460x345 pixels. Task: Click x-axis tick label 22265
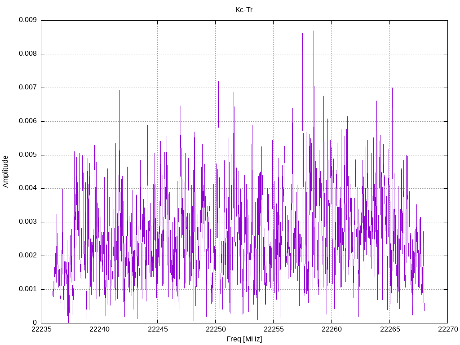(x=390, y=329)
